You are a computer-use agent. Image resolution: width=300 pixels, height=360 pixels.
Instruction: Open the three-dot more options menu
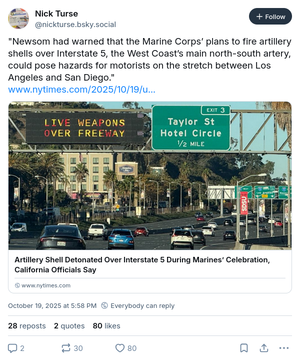coord(284,348)
